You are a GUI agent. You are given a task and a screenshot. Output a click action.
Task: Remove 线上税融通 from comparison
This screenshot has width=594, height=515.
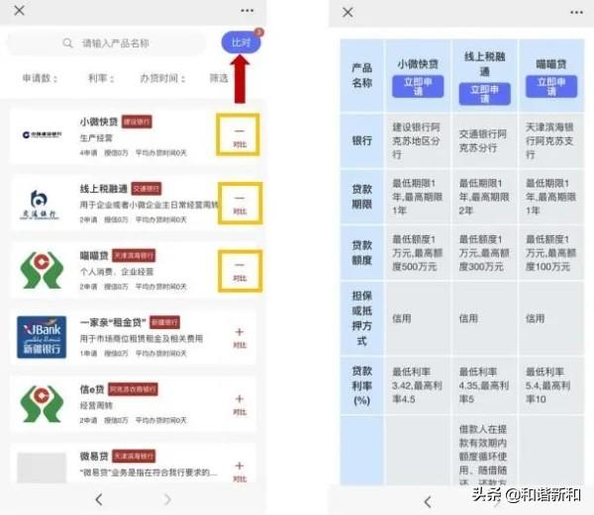pos(239,204)
